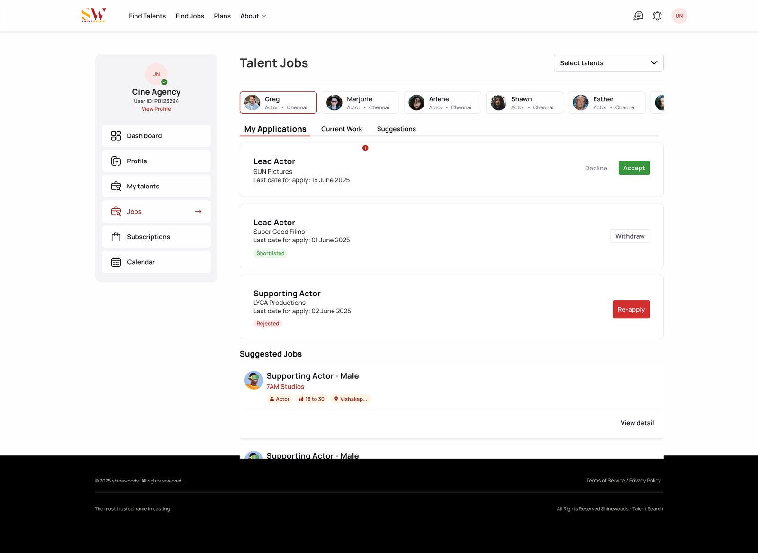The width and height of the screenshot is (758, 553).
Task: Click User ID: P0123294 text
Action: pos(156,101)
